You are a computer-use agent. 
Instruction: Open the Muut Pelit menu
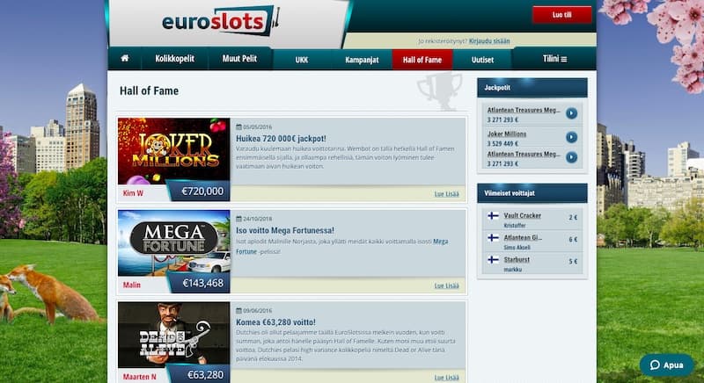click(x=239, y=59)
